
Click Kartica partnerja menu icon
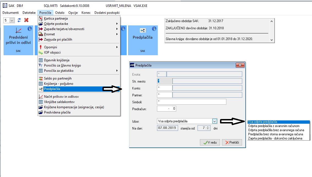pyautogui.click(x=40, y=18)
